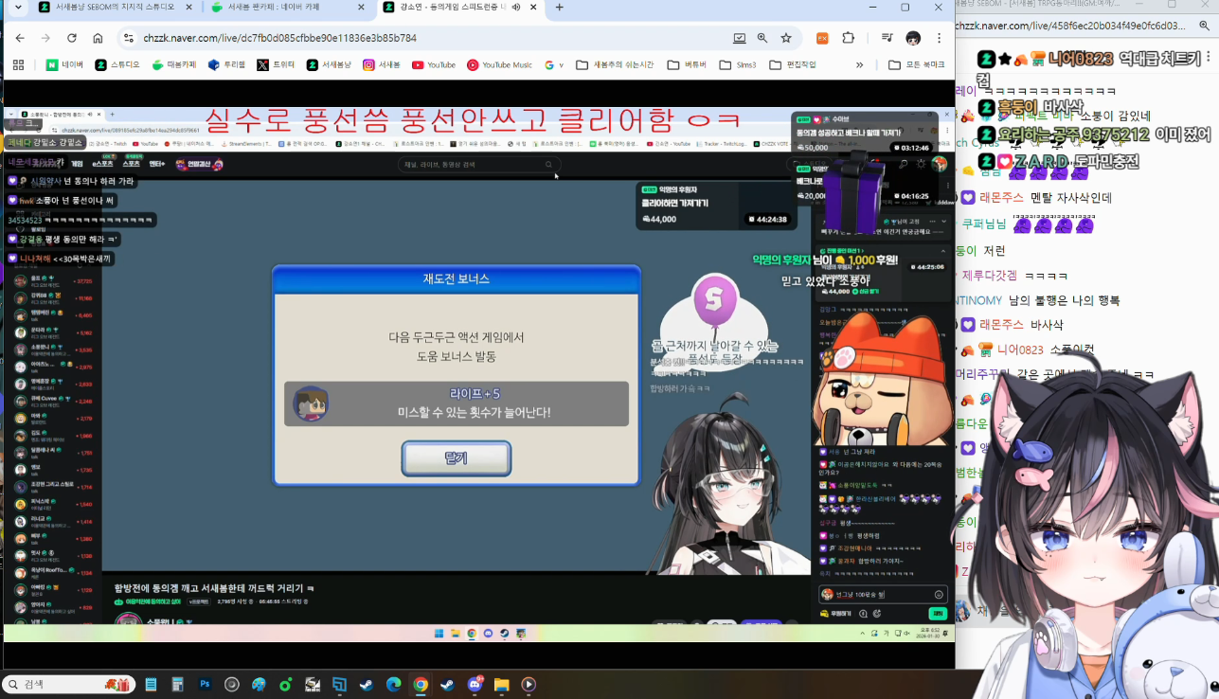Image resolution: width=1219 pixels, height=699 pixels.
Task: Click the Windows taskbar 검색 box
Action: pyautogui.click(x=68, y=684)
